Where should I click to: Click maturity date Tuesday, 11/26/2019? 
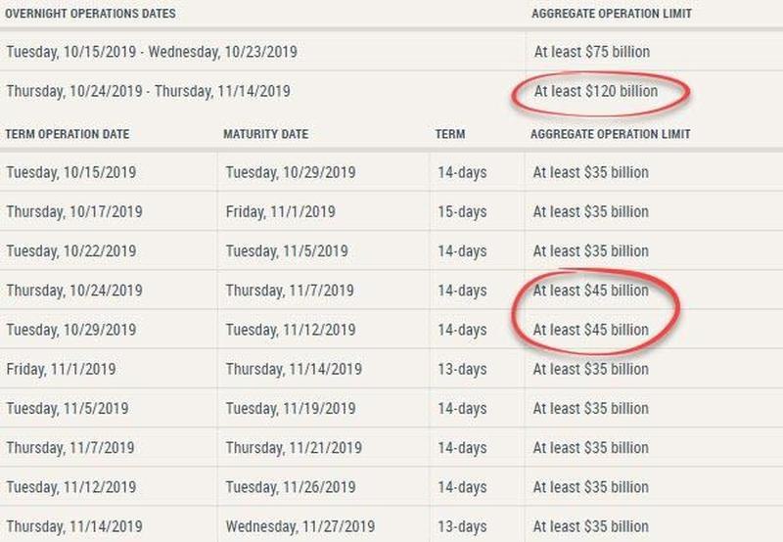pyautogui.click(x=291, y=487)
